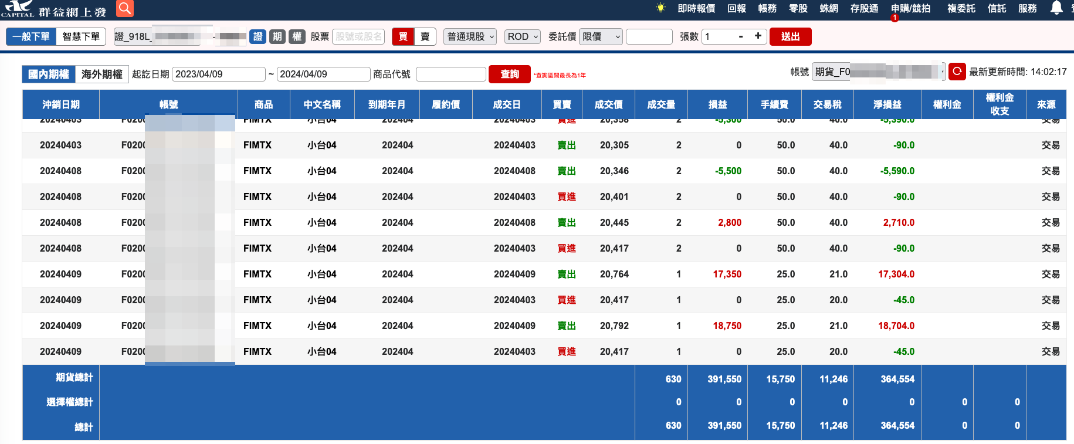Toggle the 賣 sell button
Screen dimensions: 1074x444
pyautogui.click(x=425, y=36)
